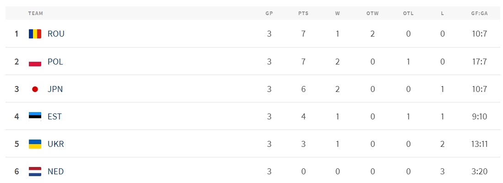The image size is (503, 183).
Task: Sort standings by PTS column header
Action: pos(303,13)
